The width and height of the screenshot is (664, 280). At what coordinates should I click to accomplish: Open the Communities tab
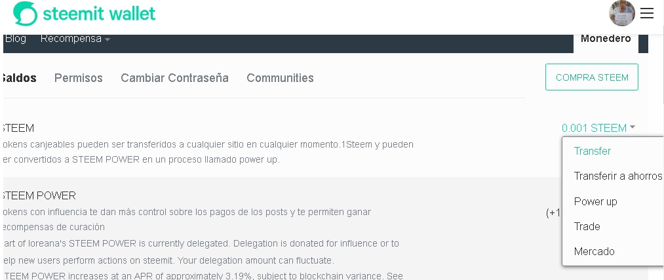click(280, 78)
